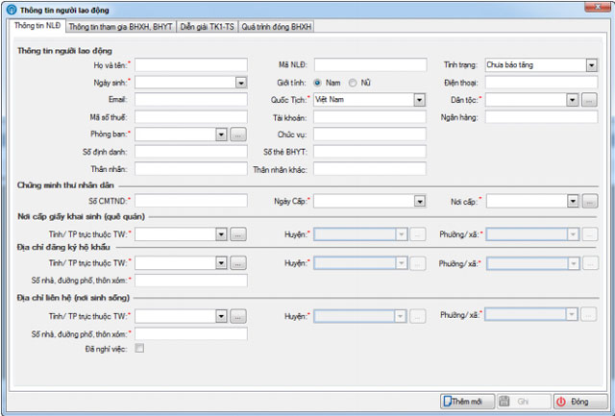The width and height of the screenshot is (615, 416).
Task: Open browse dialog for birthplace Tỉnh/TP field
Action: click(238, 234)
